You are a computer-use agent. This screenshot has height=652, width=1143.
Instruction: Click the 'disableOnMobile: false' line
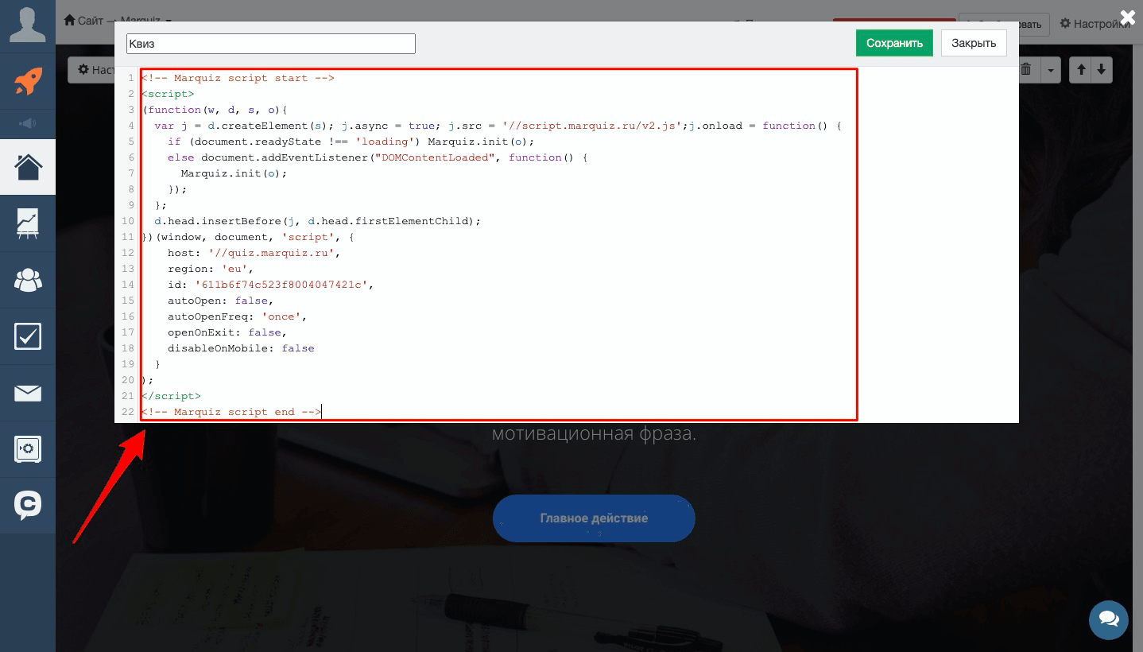coord(241,348)
